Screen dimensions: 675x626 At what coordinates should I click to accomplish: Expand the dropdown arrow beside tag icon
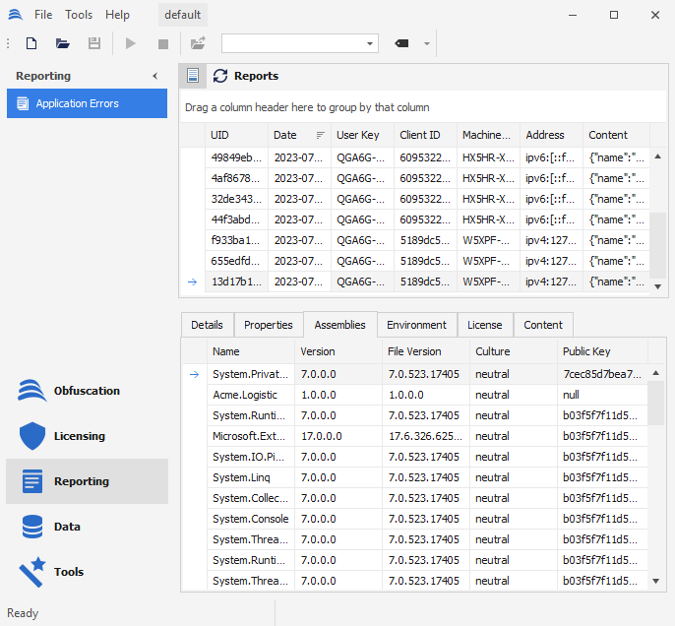[x=427, y=43]
